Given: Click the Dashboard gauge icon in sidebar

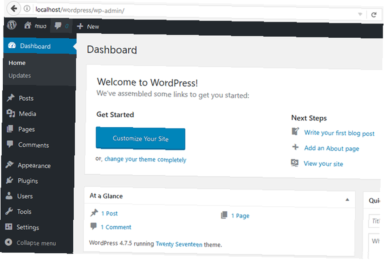Looking at the screenshot, I should 12,45.
